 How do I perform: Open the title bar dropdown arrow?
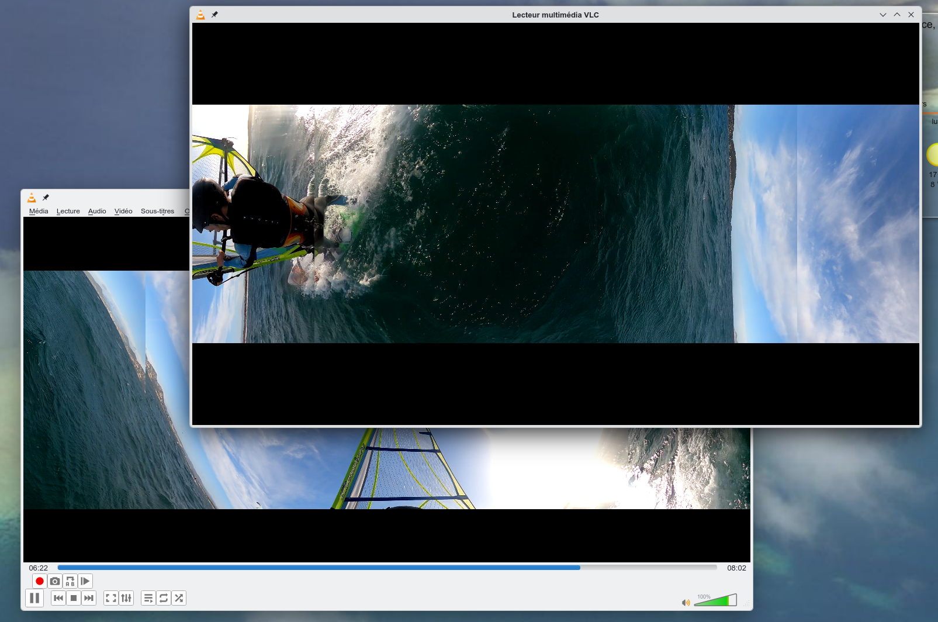882,15
